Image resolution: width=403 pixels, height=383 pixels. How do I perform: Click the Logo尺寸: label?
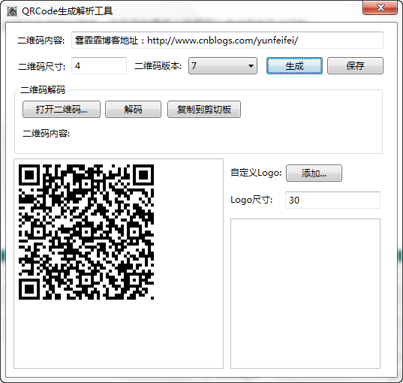(251, 200)
